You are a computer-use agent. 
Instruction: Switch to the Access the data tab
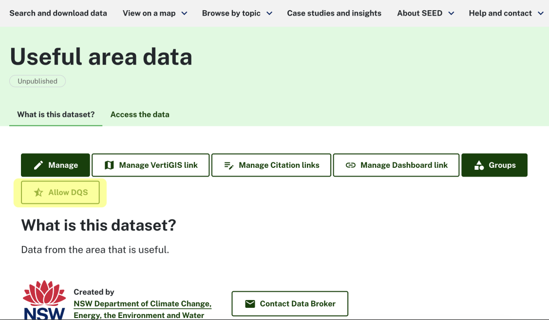[x=140, y=114]
